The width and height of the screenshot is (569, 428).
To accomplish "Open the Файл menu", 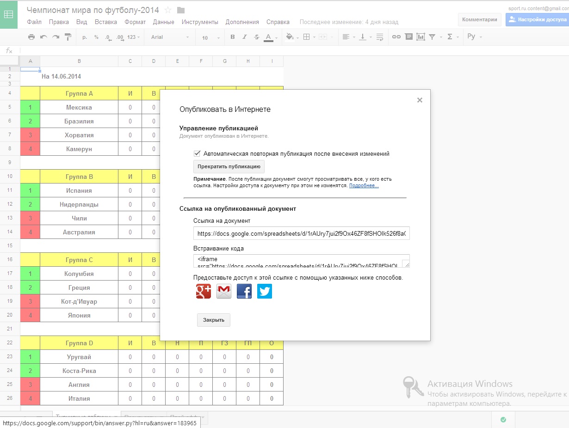I will (x=34, y=22).
